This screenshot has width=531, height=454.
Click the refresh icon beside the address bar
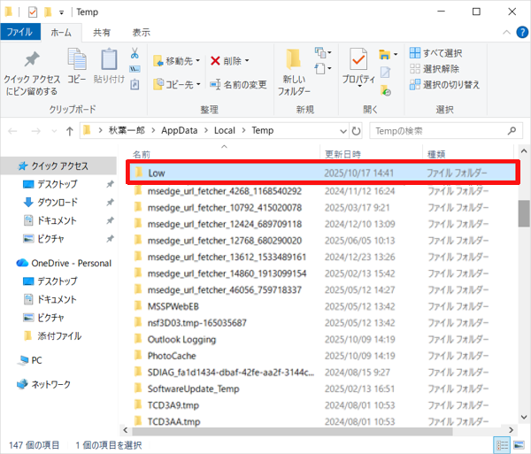coord(354,131)
